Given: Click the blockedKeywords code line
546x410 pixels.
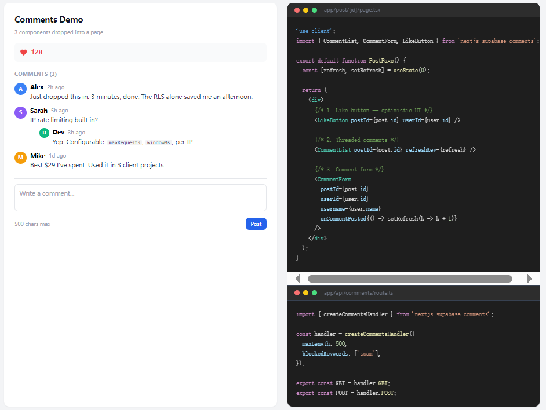Looking at the screenshot, I should point(341,353).
